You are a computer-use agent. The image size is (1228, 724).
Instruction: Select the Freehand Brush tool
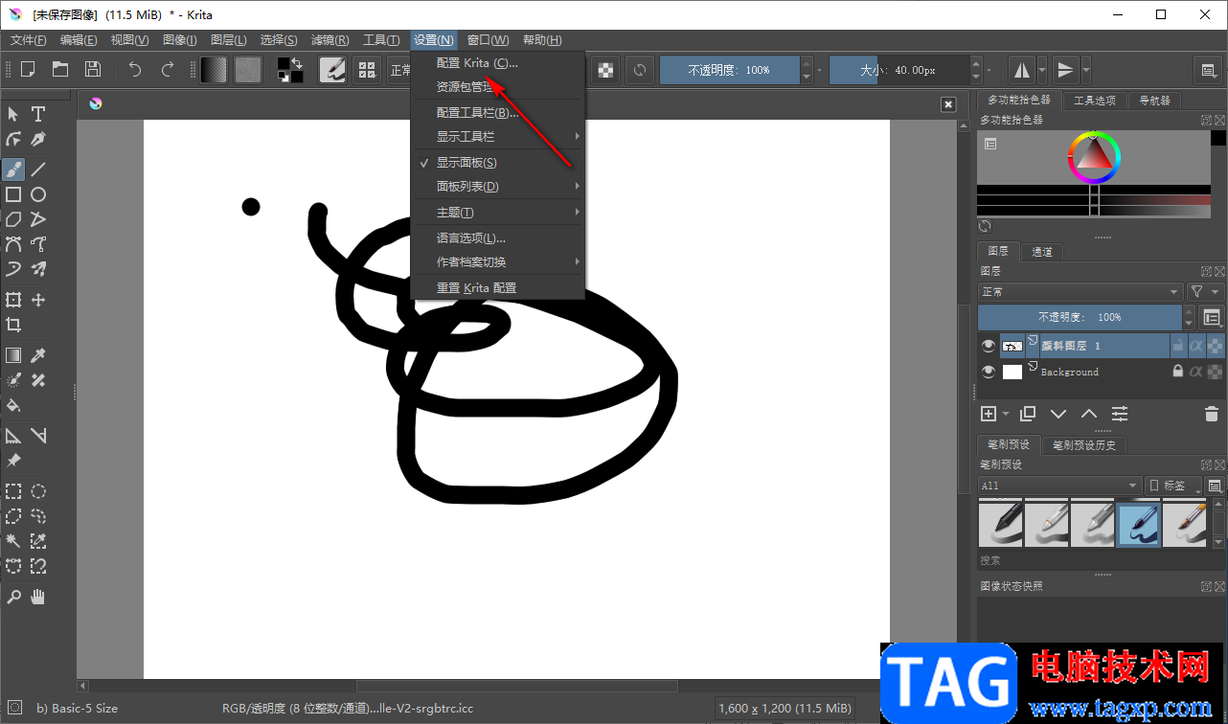pyautogui.click(x=13, y=170)
